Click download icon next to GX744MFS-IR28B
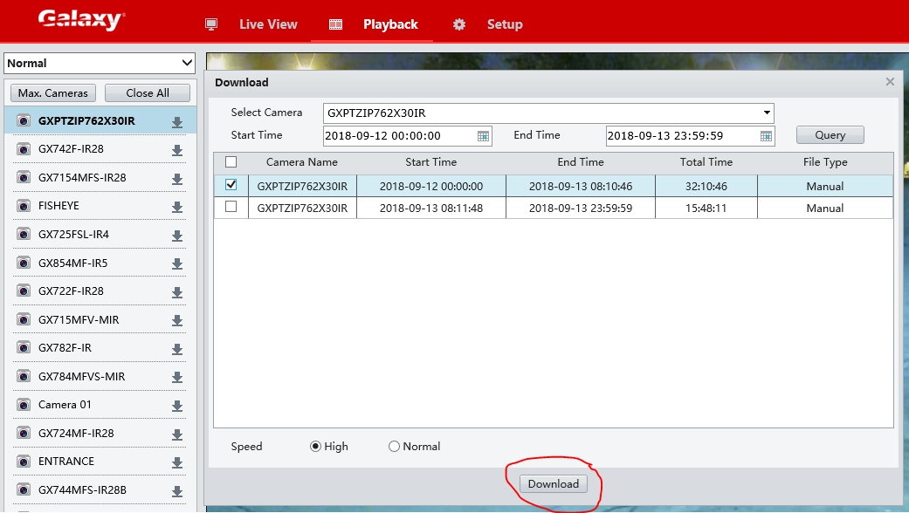 click(177, 491)
